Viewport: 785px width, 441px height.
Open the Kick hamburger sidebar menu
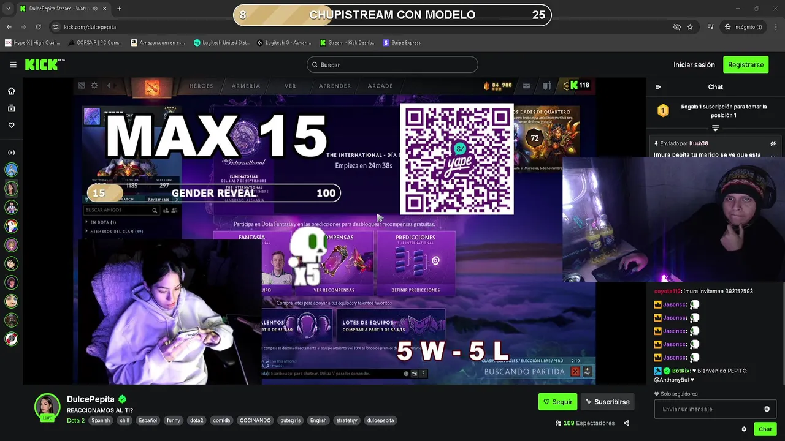click(x=13, y=64)
